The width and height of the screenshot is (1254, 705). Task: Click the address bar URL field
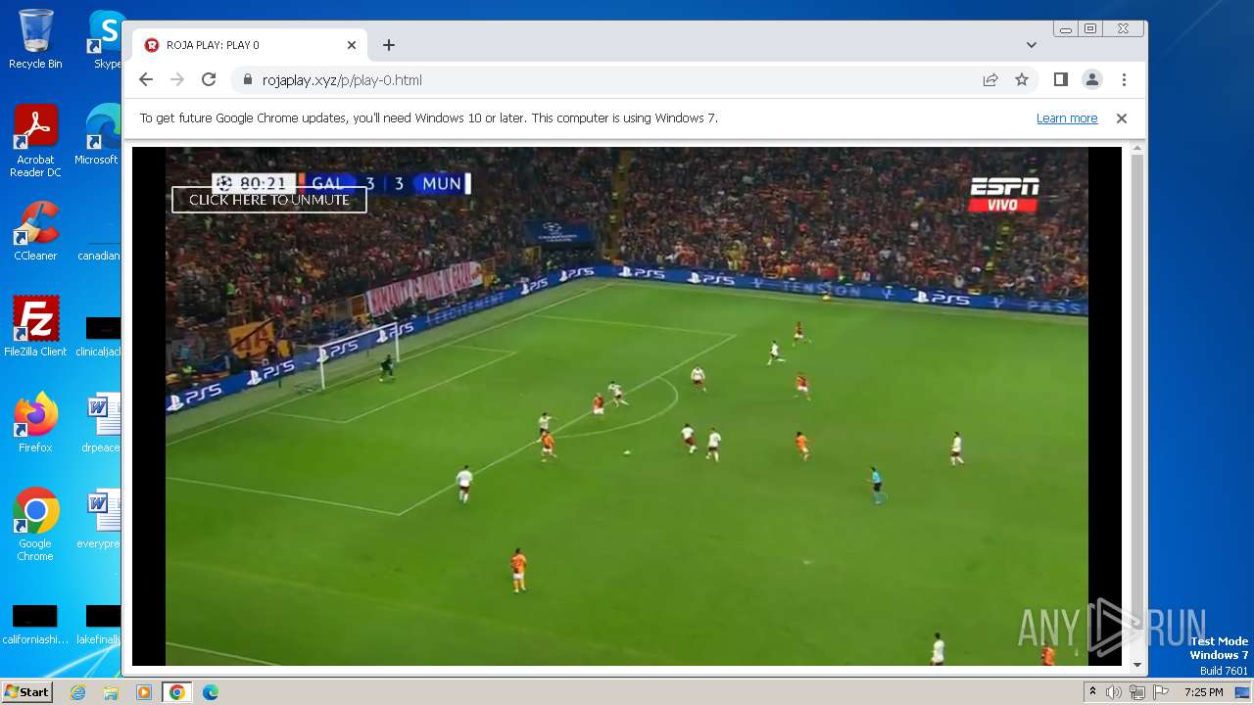tap(607, 80)
